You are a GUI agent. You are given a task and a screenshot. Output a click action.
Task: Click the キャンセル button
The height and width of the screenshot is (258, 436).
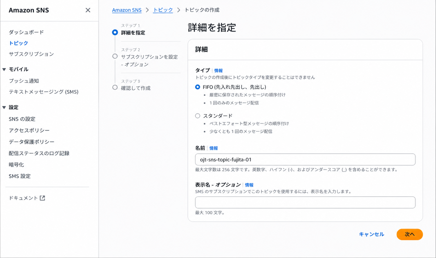371,234
